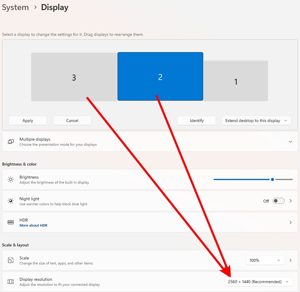Open the 2560 × 1440 resolution dropdown
Image resolution: width=300 pixels, height=292 pixels.
pos(259,282)
